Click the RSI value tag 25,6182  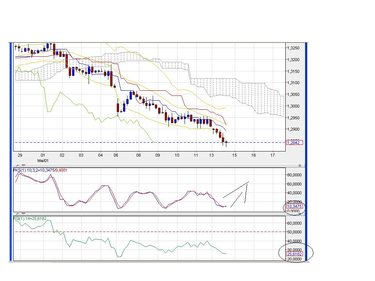[x=294, y=254]
